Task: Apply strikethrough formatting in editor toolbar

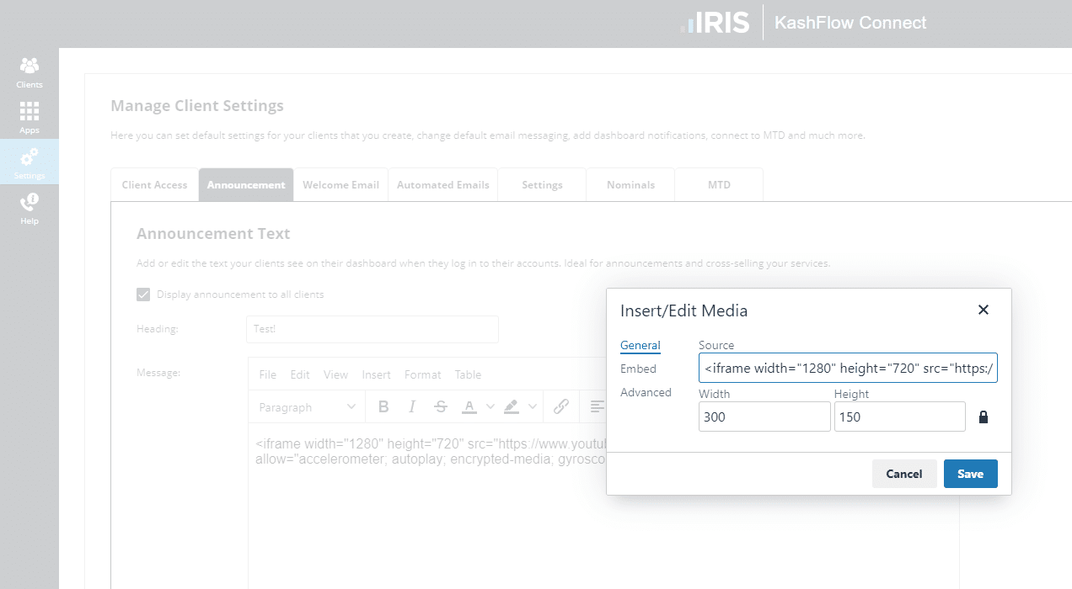Action: 440,407
